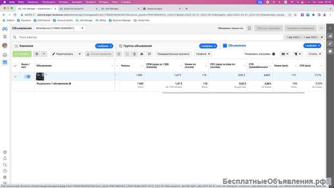Image resolution: width=334 pixels, height=188 pixels.
Task: Open the columns layout dropdown
Action: pos(285,54)
